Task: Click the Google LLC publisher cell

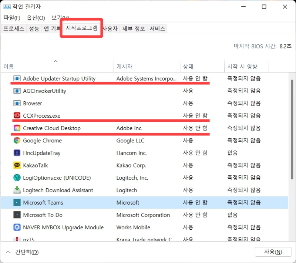Action: 130,141
